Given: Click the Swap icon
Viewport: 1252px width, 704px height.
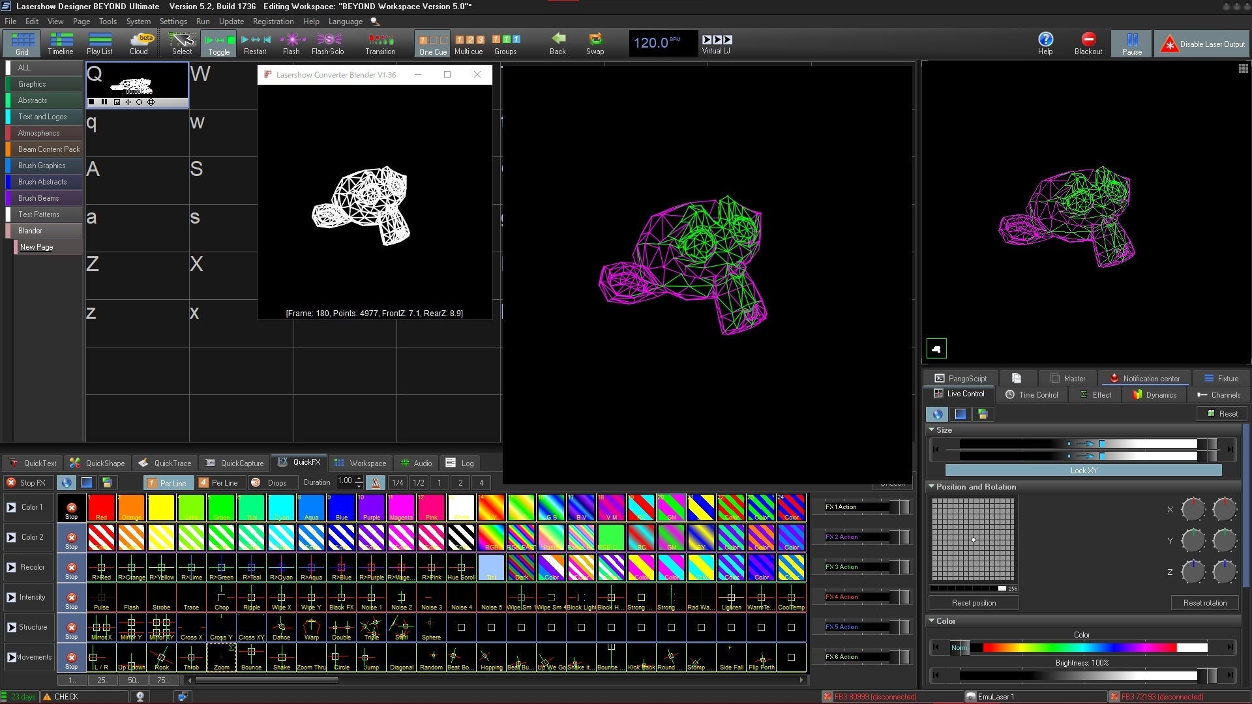Looking at the screenshot, I should coord(595,43).
